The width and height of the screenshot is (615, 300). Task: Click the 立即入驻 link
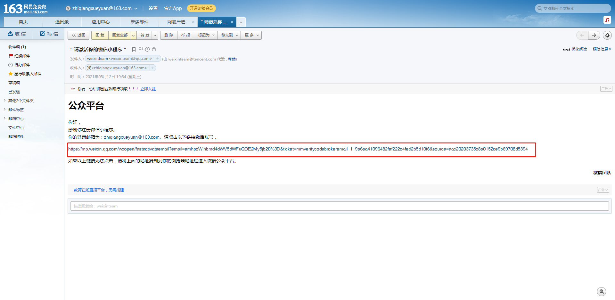click(148, 89)
